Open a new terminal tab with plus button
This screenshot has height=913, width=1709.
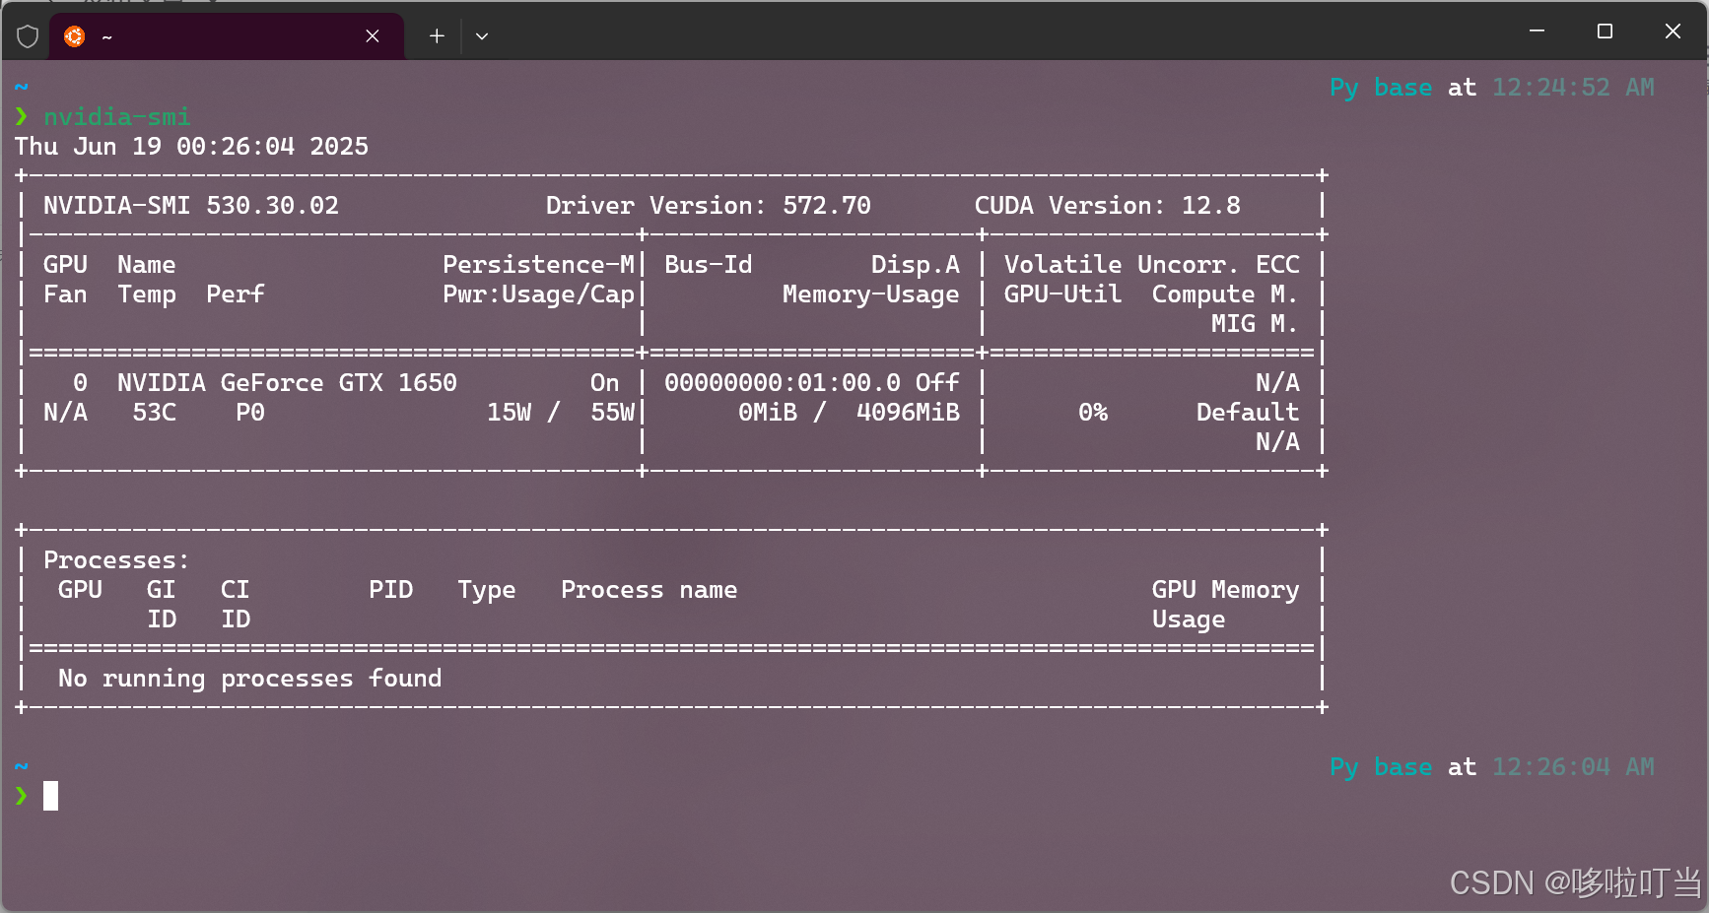click(x=435, y=35)
